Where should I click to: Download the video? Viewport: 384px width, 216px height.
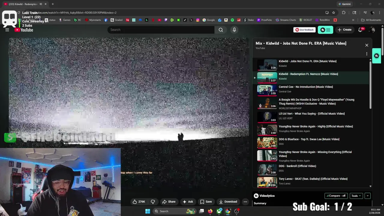(x=228, y=202)
